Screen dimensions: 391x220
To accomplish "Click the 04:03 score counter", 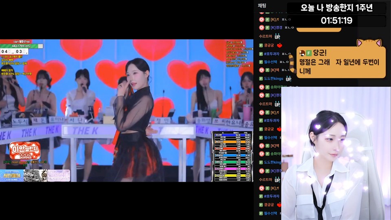I will pos(11,51).
